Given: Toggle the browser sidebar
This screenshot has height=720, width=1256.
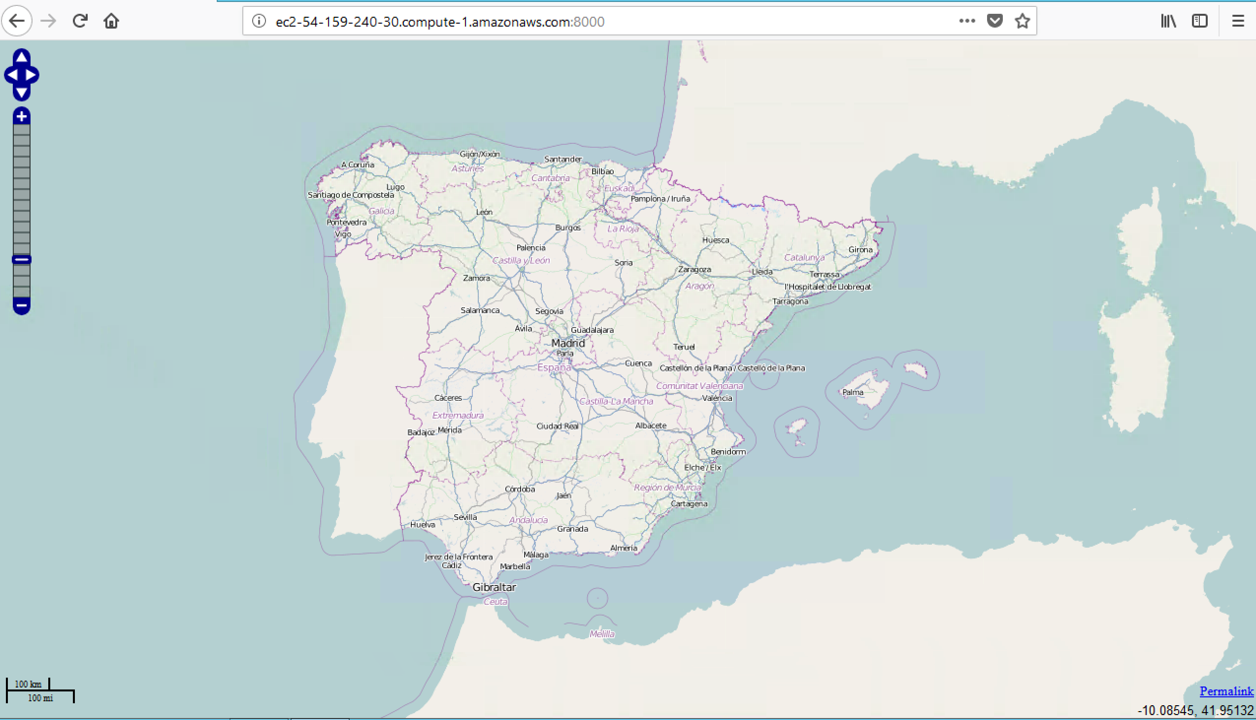Looking at the screenshot, I should tap(1200, 21).
